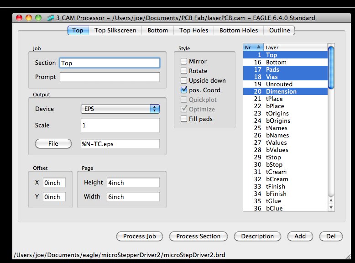
Task: Switch to the Top Silkscreen tab
Action: [115, 30]
